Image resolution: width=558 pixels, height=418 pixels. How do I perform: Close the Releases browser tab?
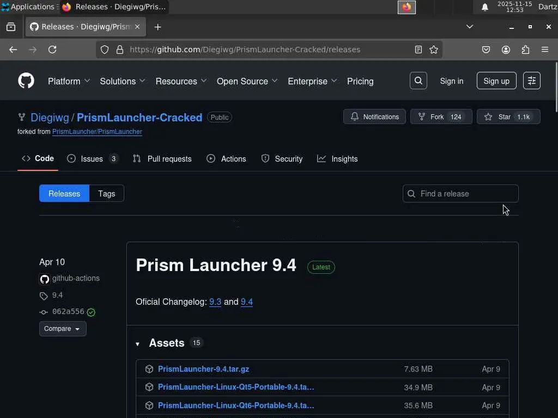pos(137,27)
